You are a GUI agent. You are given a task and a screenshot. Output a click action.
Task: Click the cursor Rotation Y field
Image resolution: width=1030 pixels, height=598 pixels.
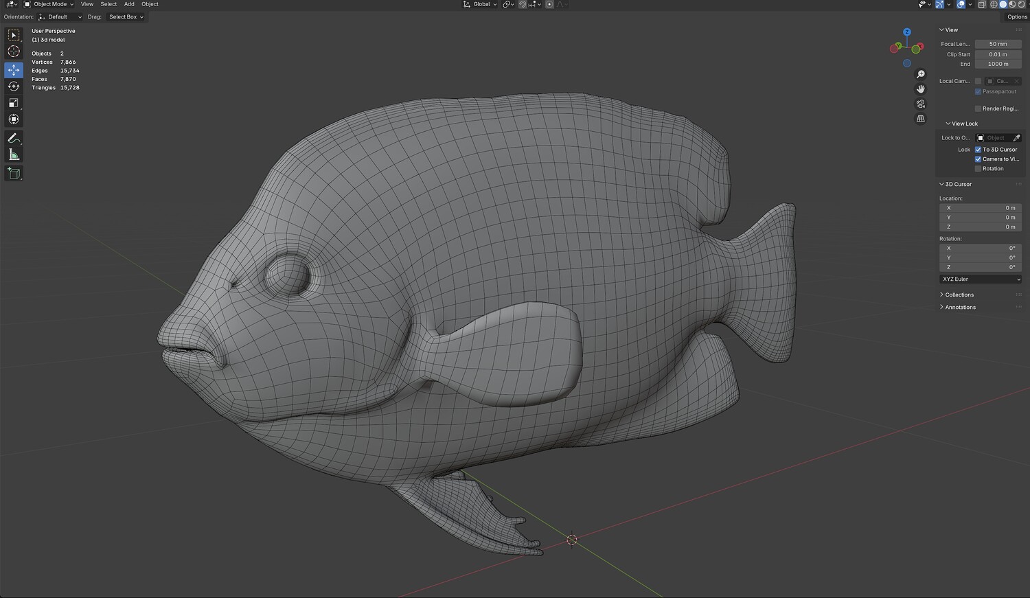click(x=980, y=258)
